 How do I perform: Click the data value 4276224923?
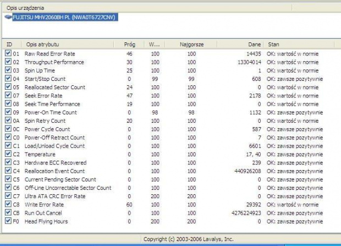click(246, 213)
